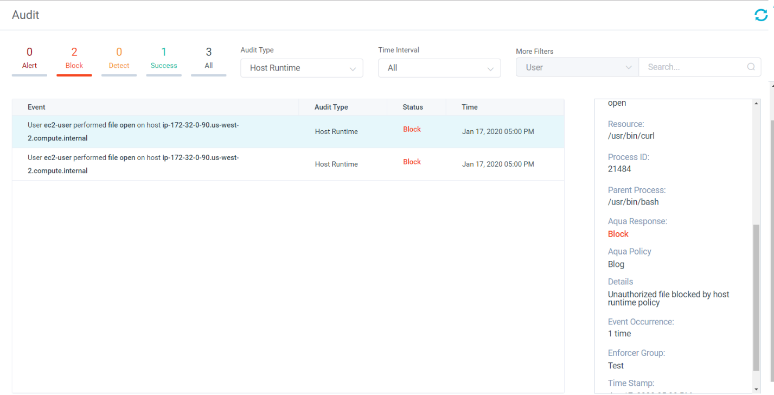This screenshot has height=395, width=774.
Task: Open the Success events tab
Action: coord(164,59)
